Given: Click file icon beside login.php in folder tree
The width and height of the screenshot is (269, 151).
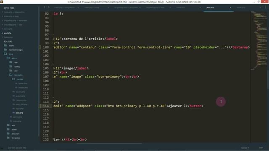Looking at the screenshot, I should point(13,109).
